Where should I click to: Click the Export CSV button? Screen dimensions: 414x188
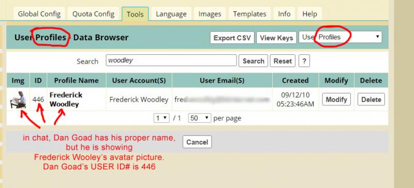pos(232,38)
